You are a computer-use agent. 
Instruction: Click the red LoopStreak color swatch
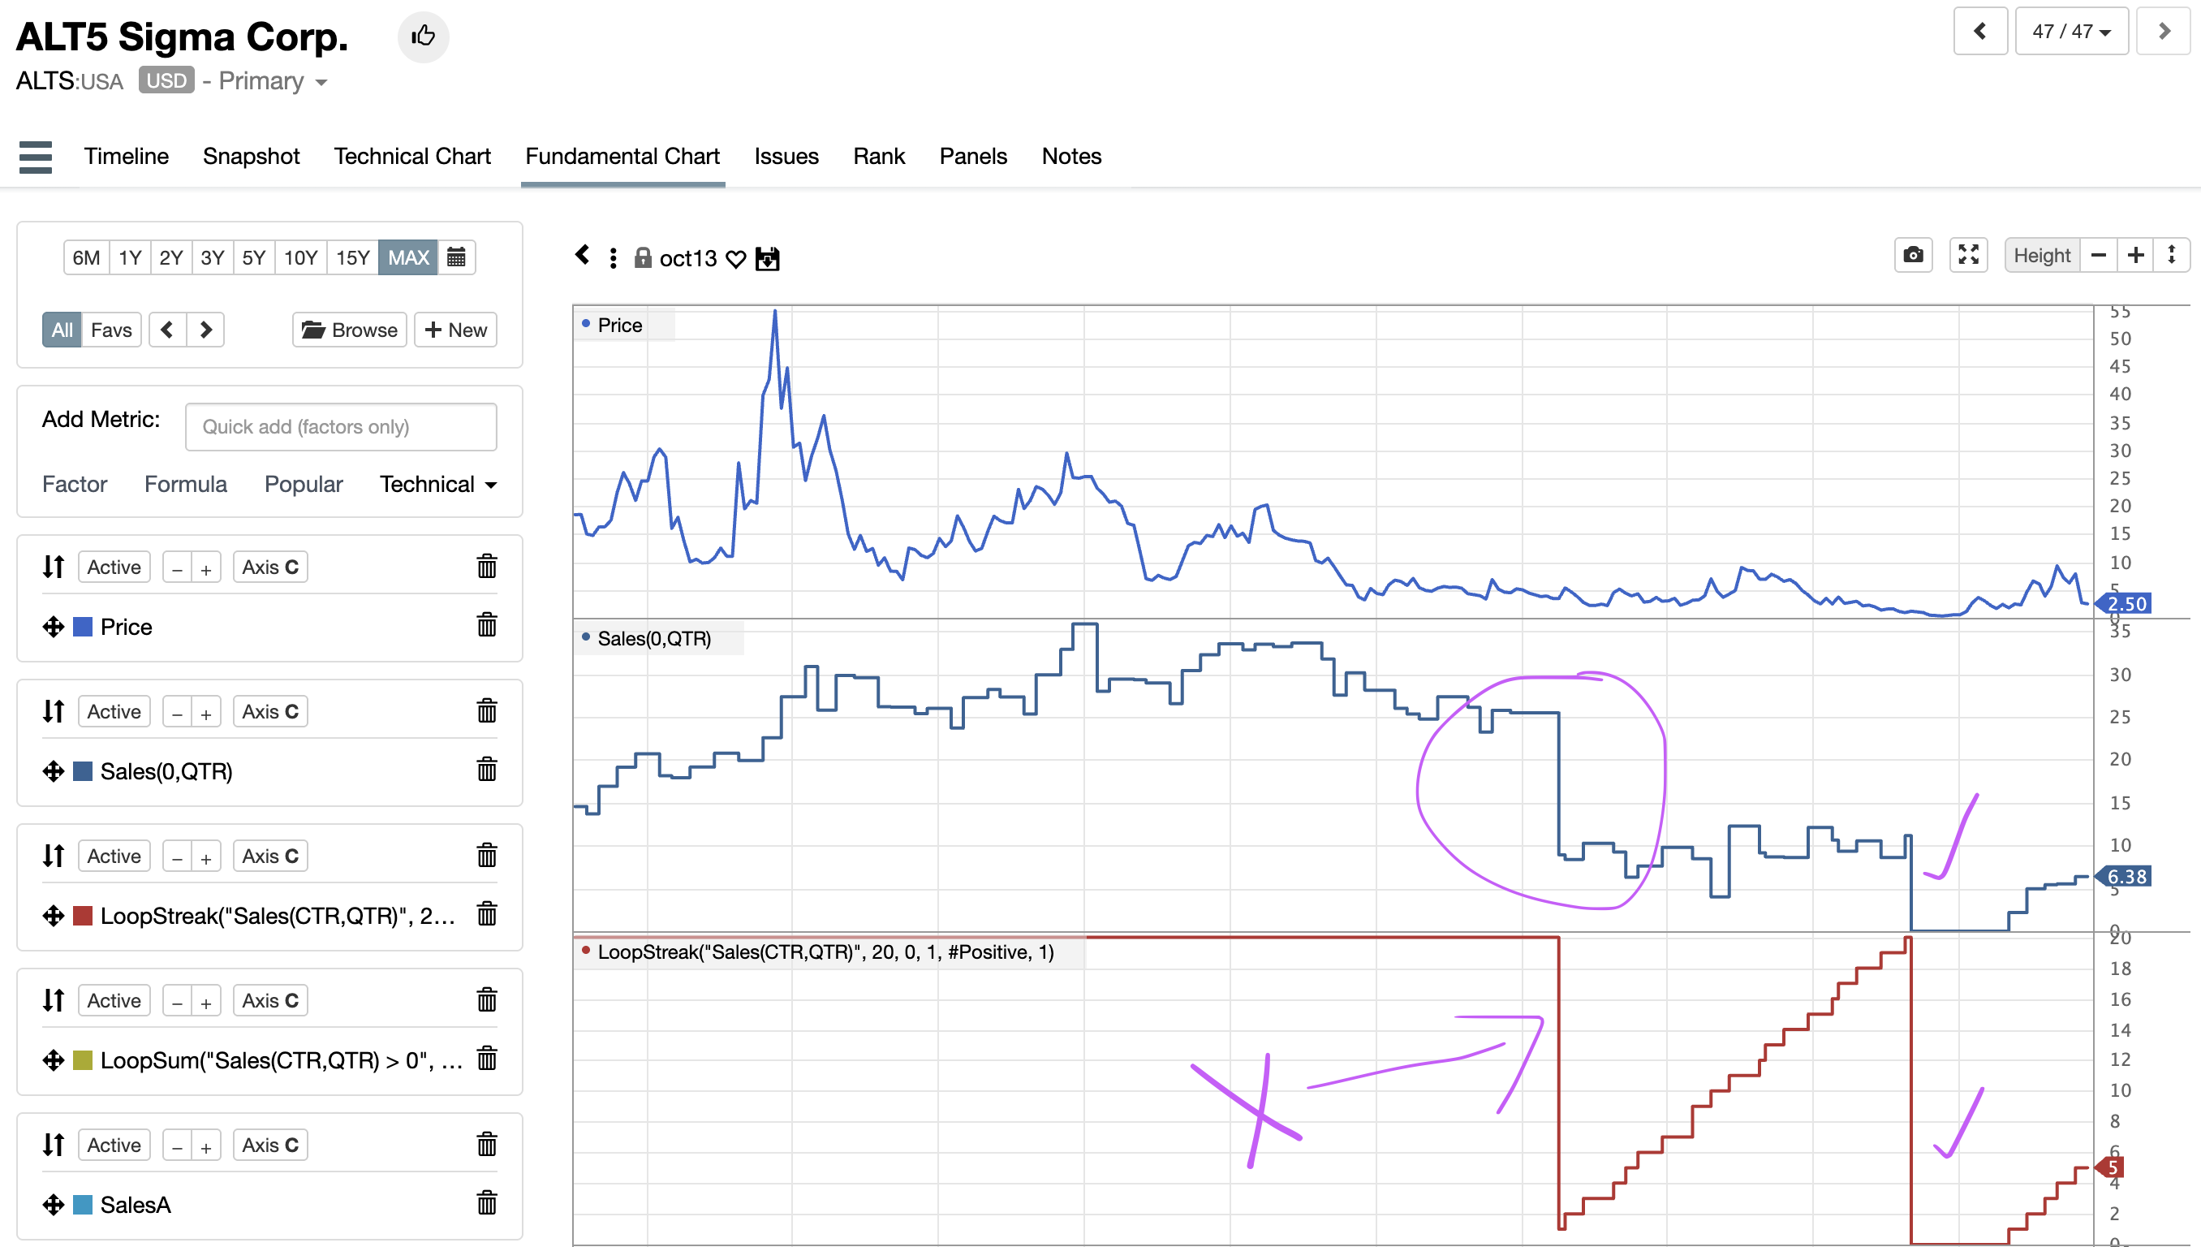click(x=83, y=917)
